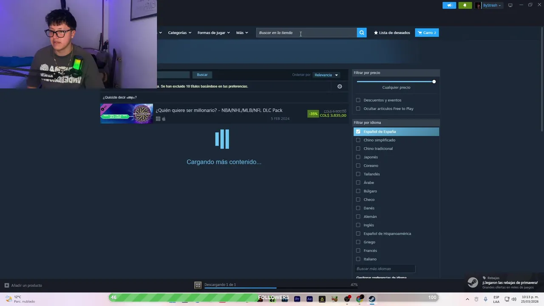The image size is (544, 306).
Task: Click the Steam logo in the spring sale notification
Action: [473, 283]
